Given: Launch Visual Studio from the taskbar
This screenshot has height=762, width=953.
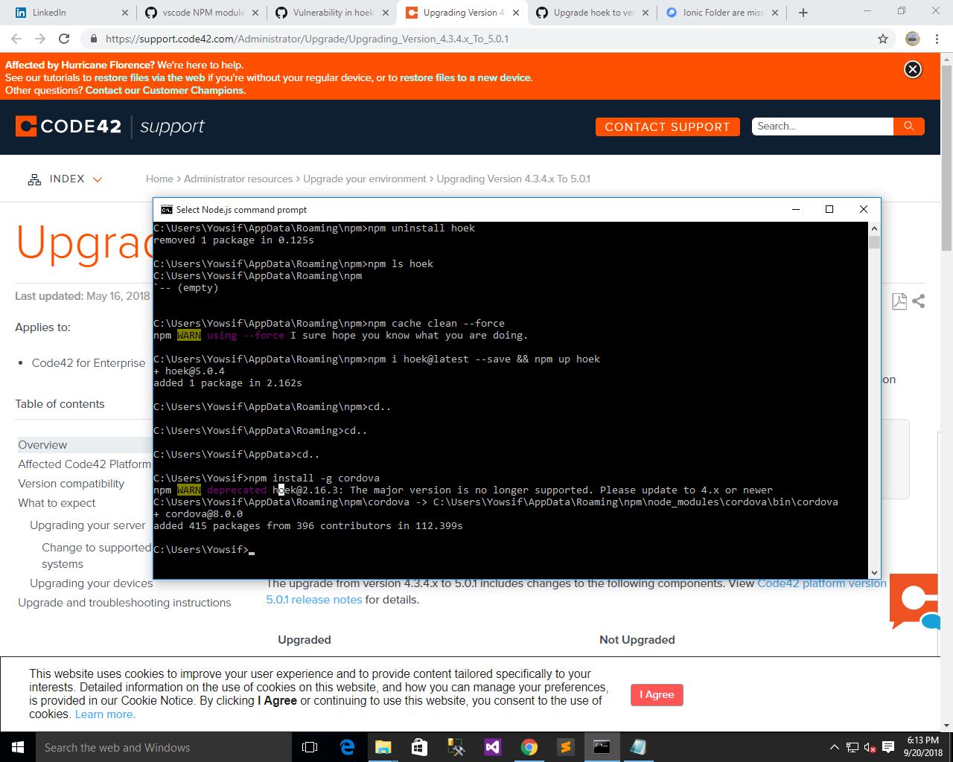Looking at the screenshot, I should pyautogui.click(x=493, y=746).
